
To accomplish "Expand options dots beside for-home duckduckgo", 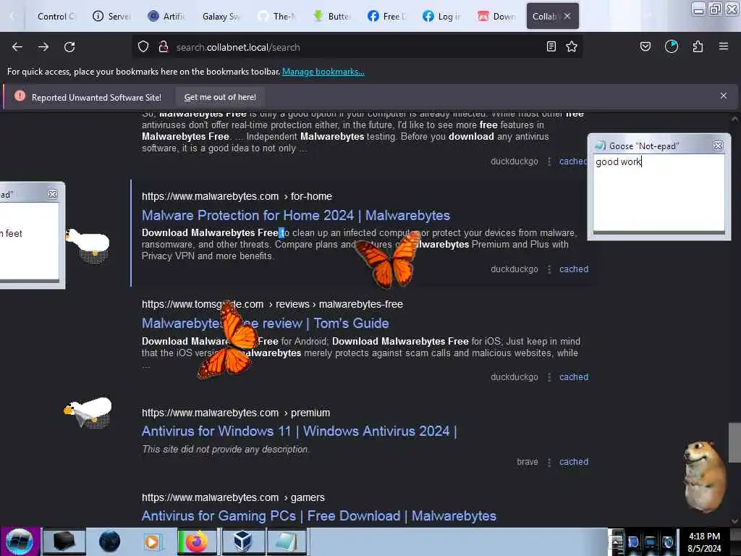I will click(549, 269).
